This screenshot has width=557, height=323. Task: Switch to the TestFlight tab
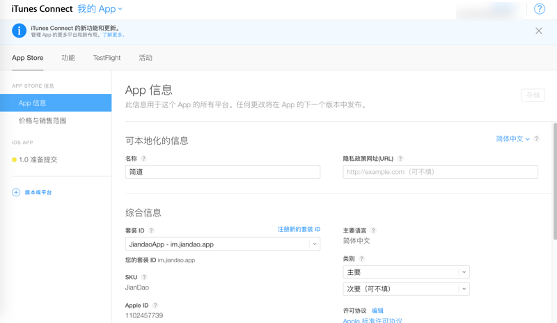tap(107, 58)
